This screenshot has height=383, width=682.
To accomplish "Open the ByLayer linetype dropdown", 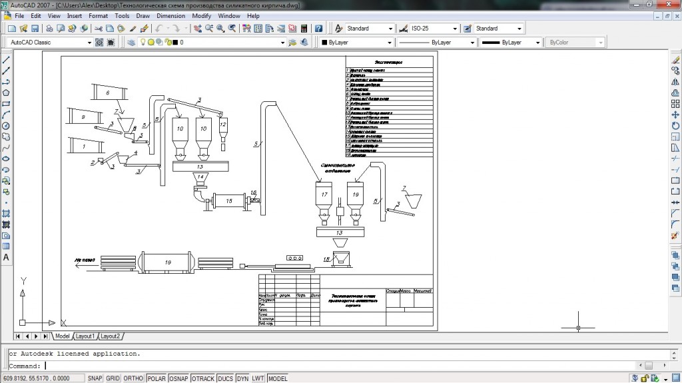I will click(472, 42).
